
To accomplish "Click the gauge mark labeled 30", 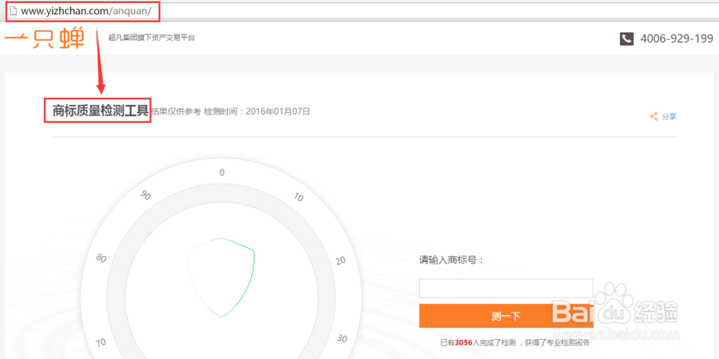I will point(342,338).
